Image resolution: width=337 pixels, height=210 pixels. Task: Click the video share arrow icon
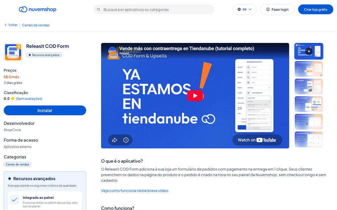tap(115, 140)
